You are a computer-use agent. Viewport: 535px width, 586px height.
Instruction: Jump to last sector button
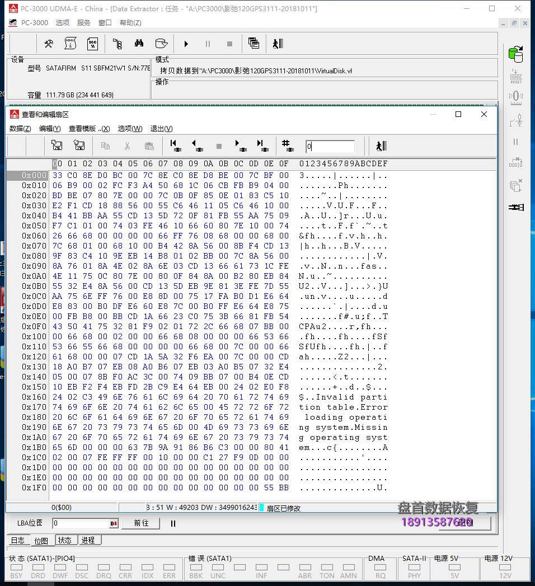coord(262,146)
